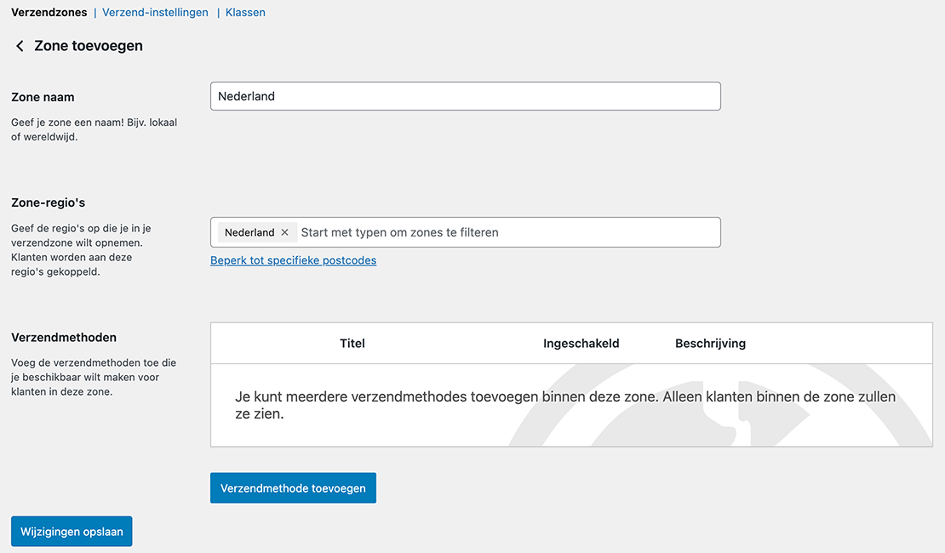Click the Zone naam section label
This screenshot has height=553, width=945.
[43, 97]
